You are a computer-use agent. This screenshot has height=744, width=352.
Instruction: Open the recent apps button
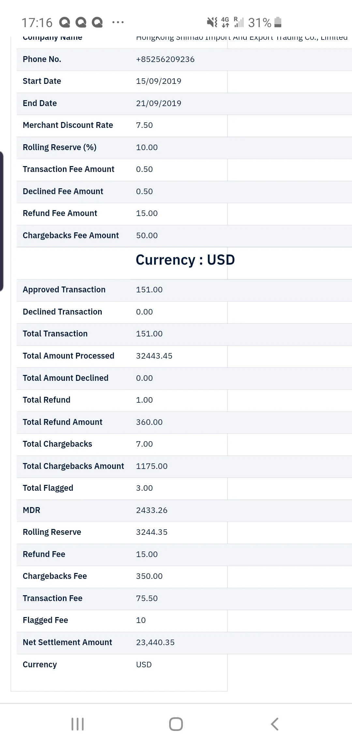click(78, 724)
